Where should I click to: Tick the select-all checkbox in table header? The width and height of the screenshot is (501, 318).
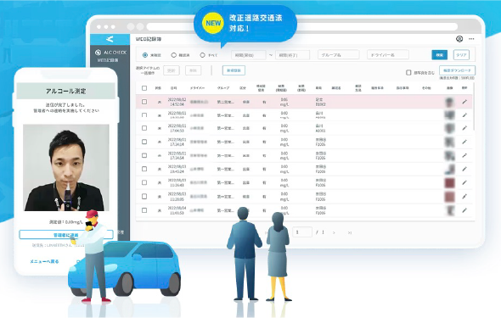coord(144,88)
